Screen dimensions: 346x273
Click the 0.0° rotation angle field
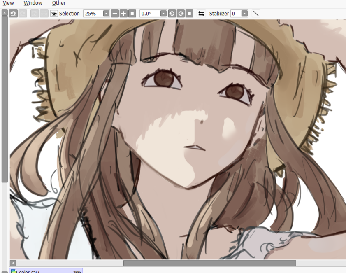pos(150,14)
